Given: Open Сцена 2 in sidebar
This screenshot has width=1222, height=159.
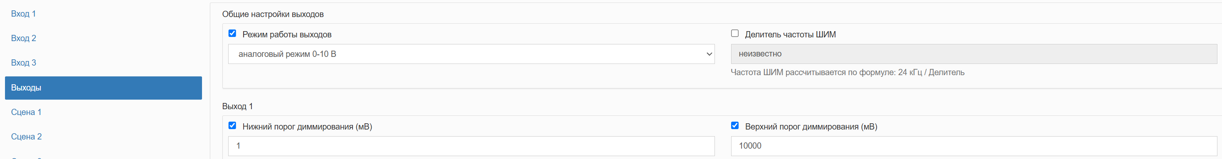Looking at the screenshot, I should [26, 137].
